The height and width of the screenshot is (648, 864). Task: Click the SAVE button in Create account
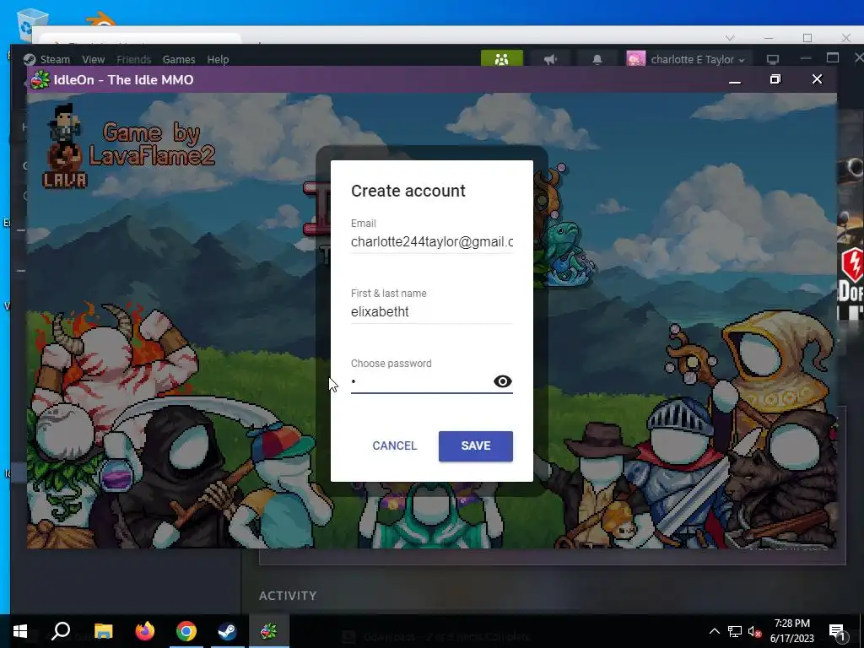[x=476, y=445]
